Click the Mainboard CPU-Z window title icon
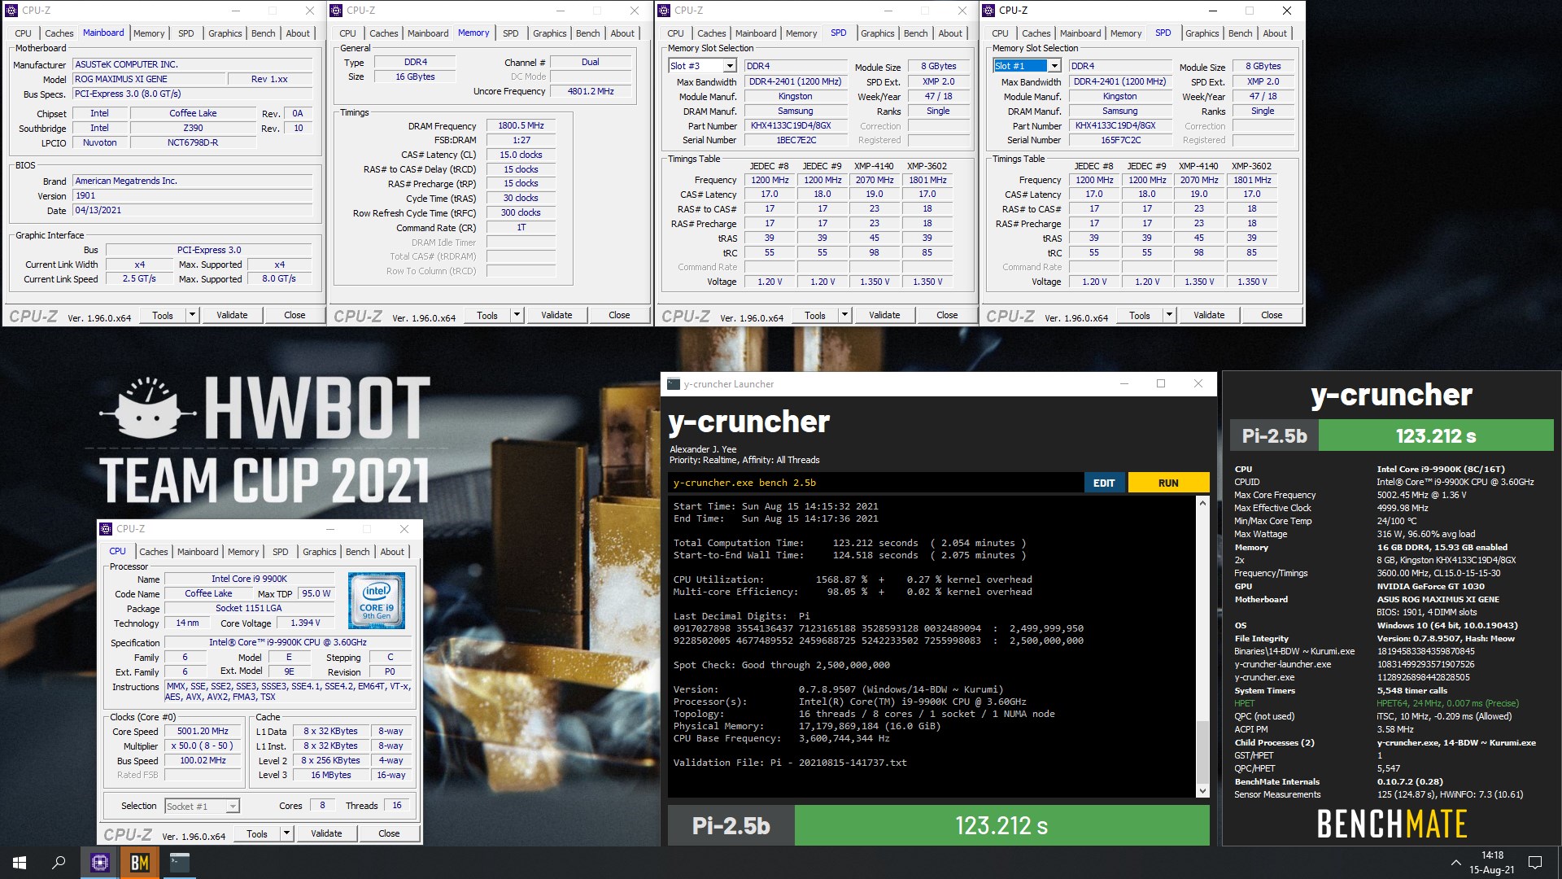 (x=11, y=11)
